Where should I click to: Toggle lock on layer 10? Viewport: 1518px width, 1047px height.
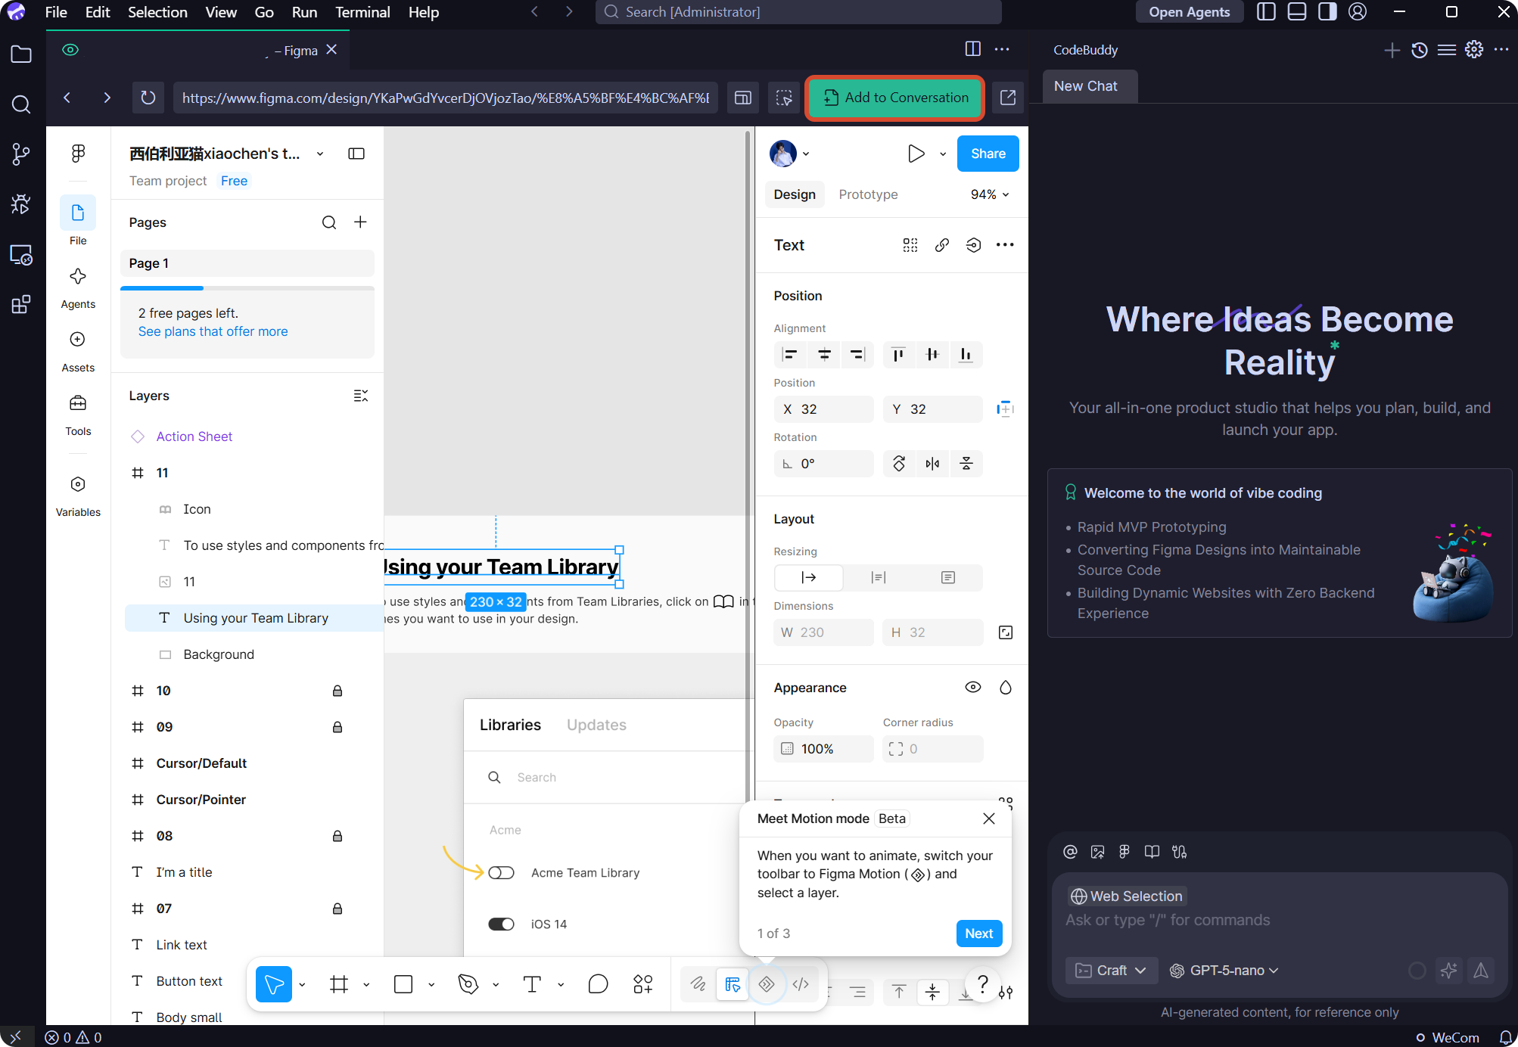click(338, 691)
